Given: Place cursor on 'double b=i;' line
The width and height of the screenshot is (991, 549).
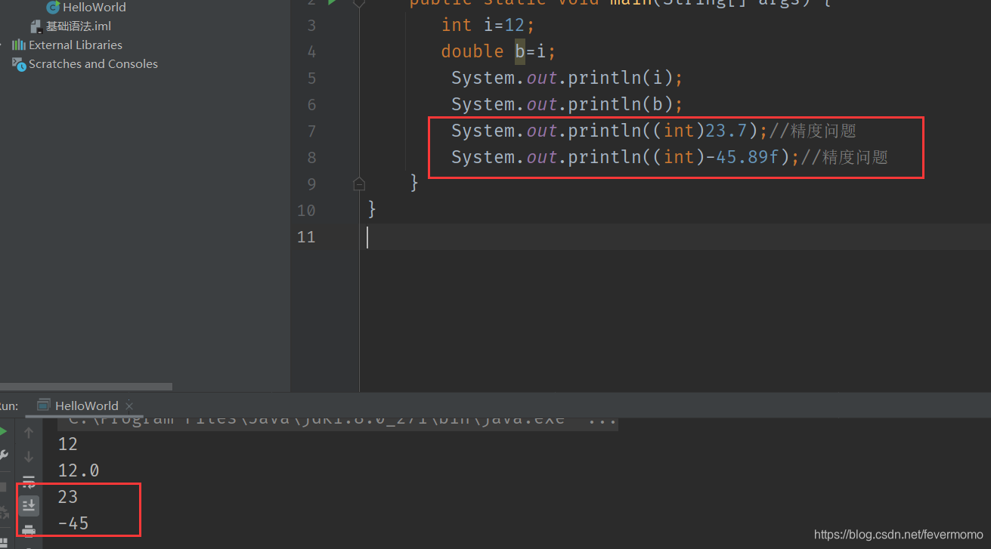Looking at the screenshot, I should [x=498, y=51].
